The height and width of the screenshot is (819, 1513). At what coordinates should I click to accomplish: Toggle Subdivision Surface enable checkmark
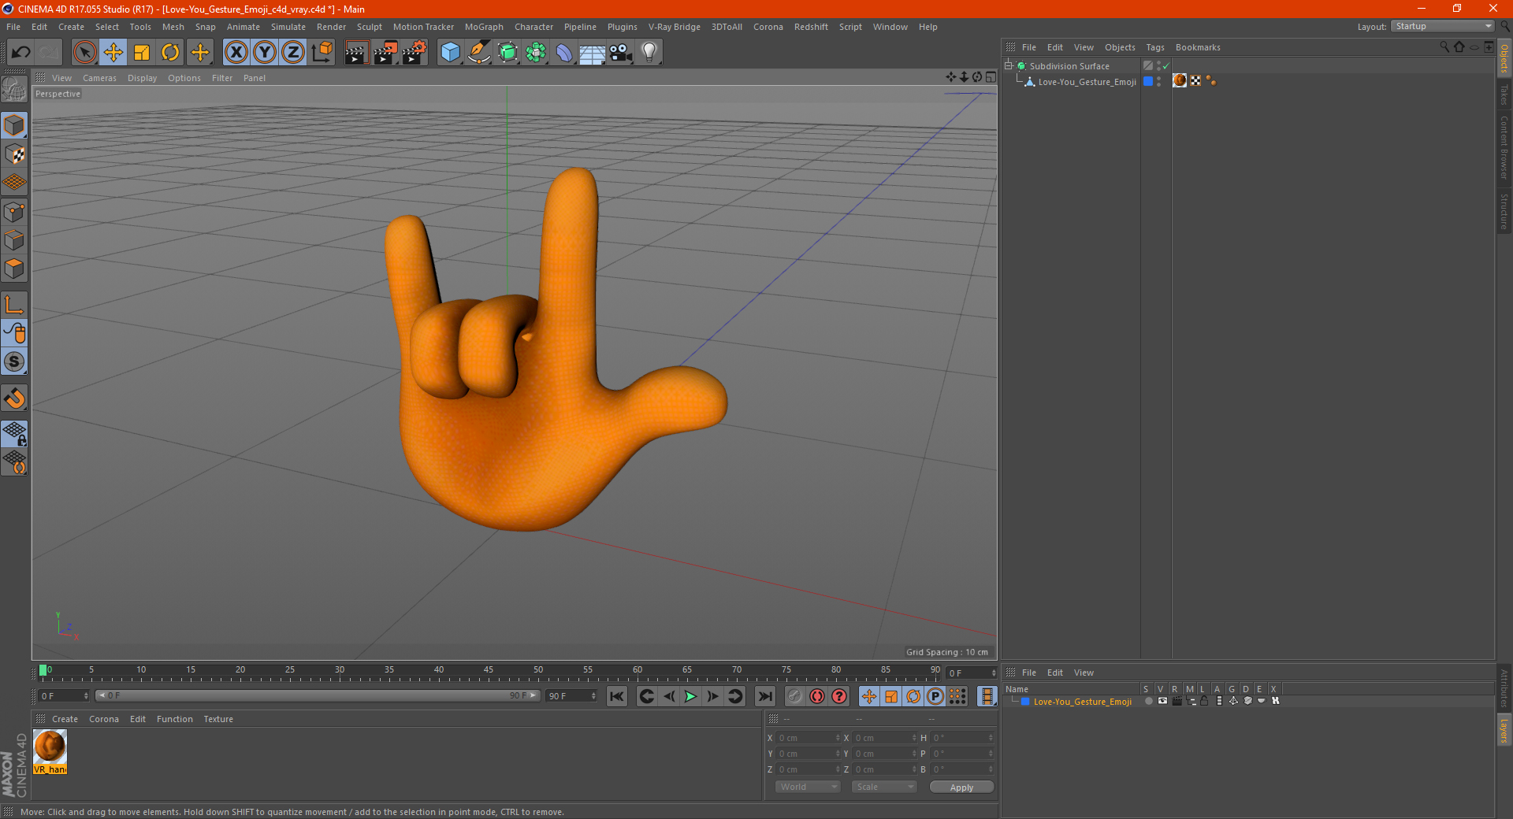[1165, 66]
